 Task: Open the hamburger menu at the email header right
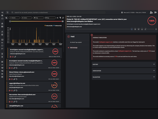(156, 29)
